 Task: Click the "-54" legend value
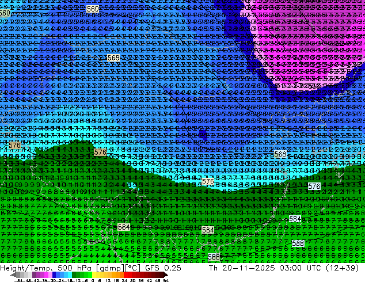pyautogui.click(x=18, y=280)
